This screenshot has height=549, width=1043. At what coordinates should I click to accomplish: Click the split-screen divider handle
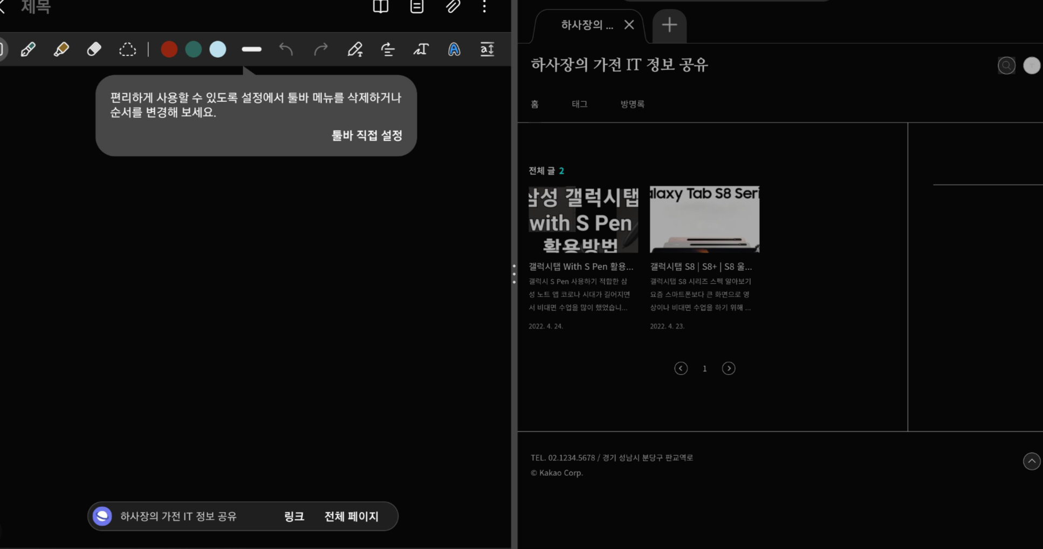point(514,274)
